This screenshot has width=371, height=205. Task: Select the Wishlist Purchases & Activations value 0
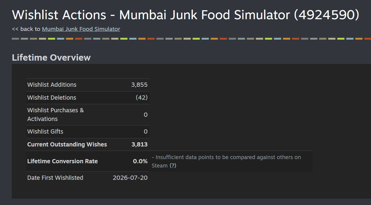click(x=146, y=115)
